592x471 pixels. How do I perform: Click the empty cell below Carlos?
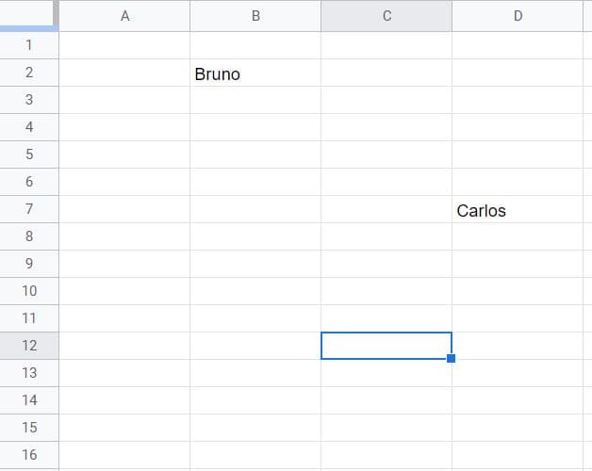(x=518, y=236)
